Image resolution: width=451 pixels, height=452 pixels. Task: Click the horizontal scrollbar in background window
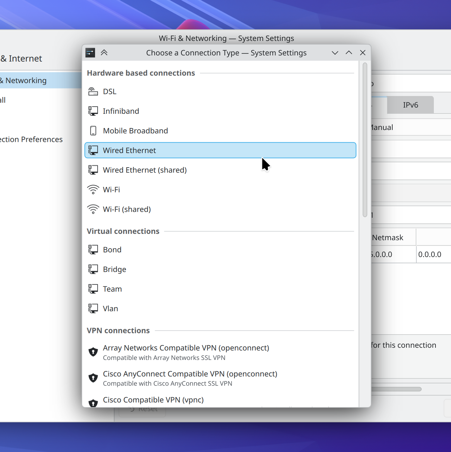[396, 389]
